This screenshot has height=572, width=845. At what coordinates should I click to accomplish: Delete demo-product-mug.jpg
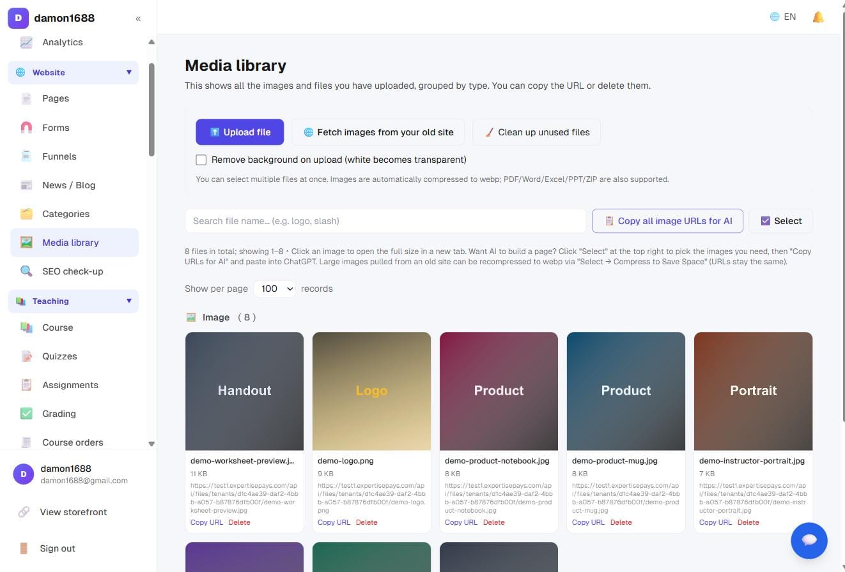[621, 522]
